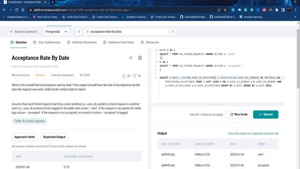Grab the editor/output splitter handle

point(218,104)
